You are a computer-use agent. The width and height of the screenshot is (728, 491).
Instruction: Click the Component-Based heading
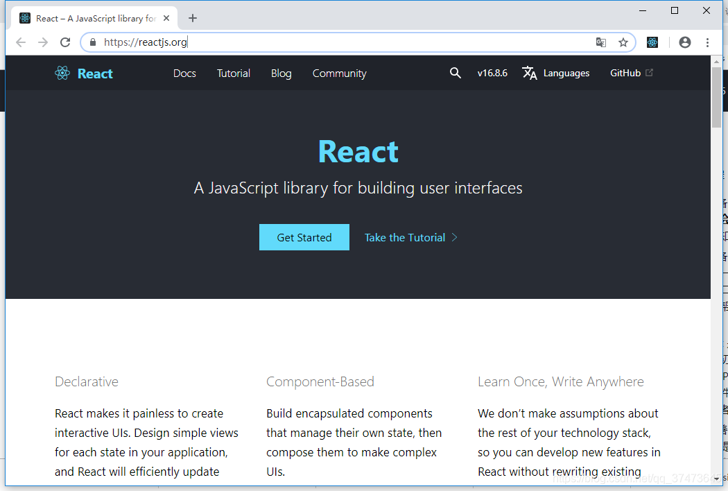[320, 382]
